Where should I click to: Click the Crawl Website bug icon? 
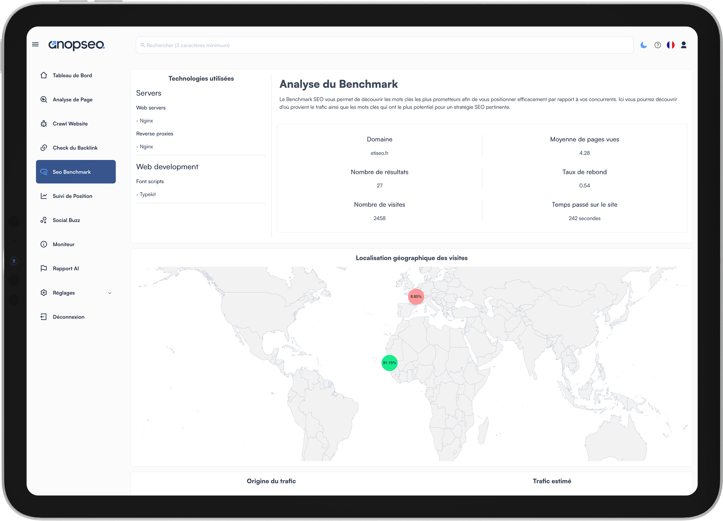pyautogui.click(x=44, y=124)
